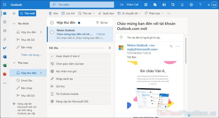This screenshot has height=118, width=219.
Task: Open Xác nhận múi giờ step
Action: (80, 71)
